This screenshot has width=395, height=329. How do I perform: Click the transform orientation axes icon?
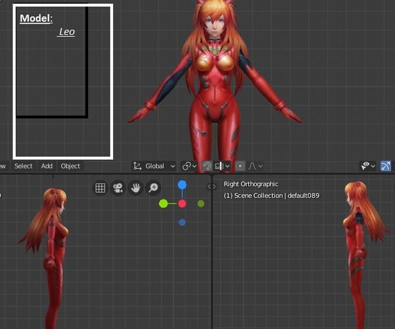pyautogui.click(x=138, y=166)
